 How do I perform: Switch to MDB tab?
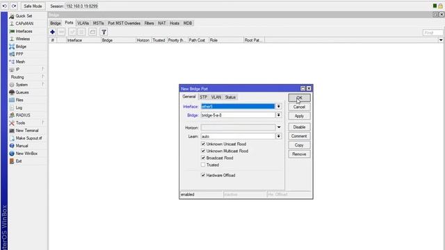(x=188, y=23)
